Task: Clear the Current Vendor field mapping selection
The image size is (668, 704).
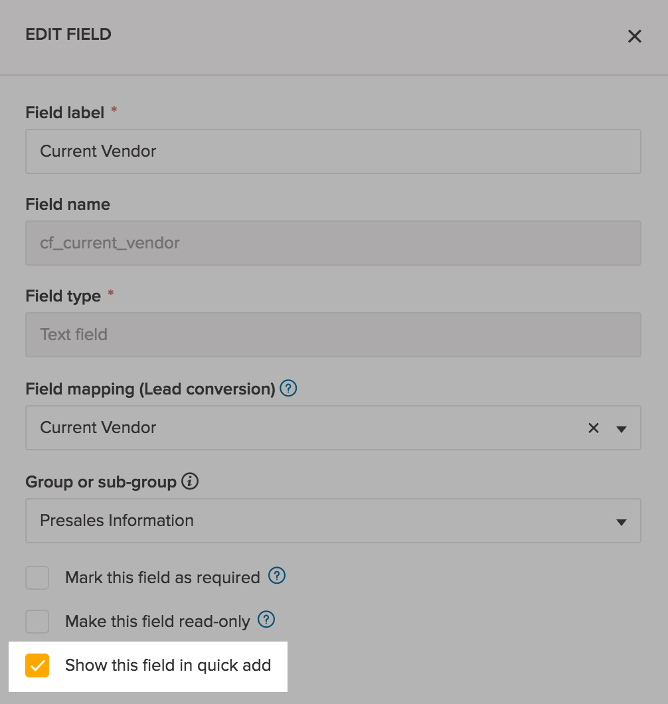Action: 593,428
